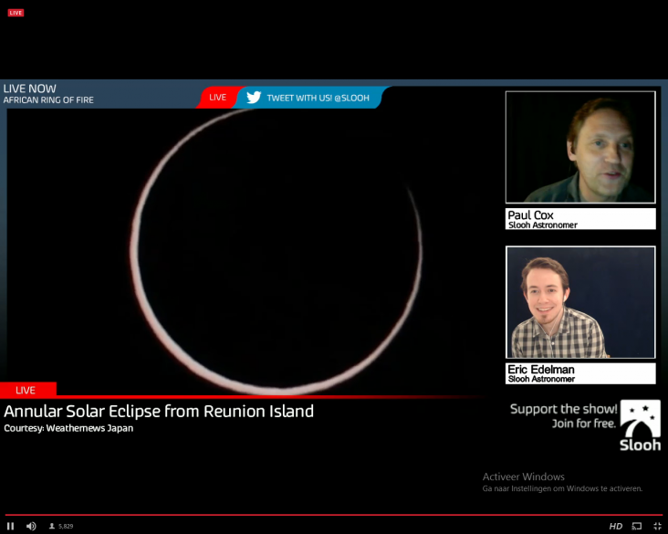Click the Slooh logo
668x534 pixels.
click(641, 425)
